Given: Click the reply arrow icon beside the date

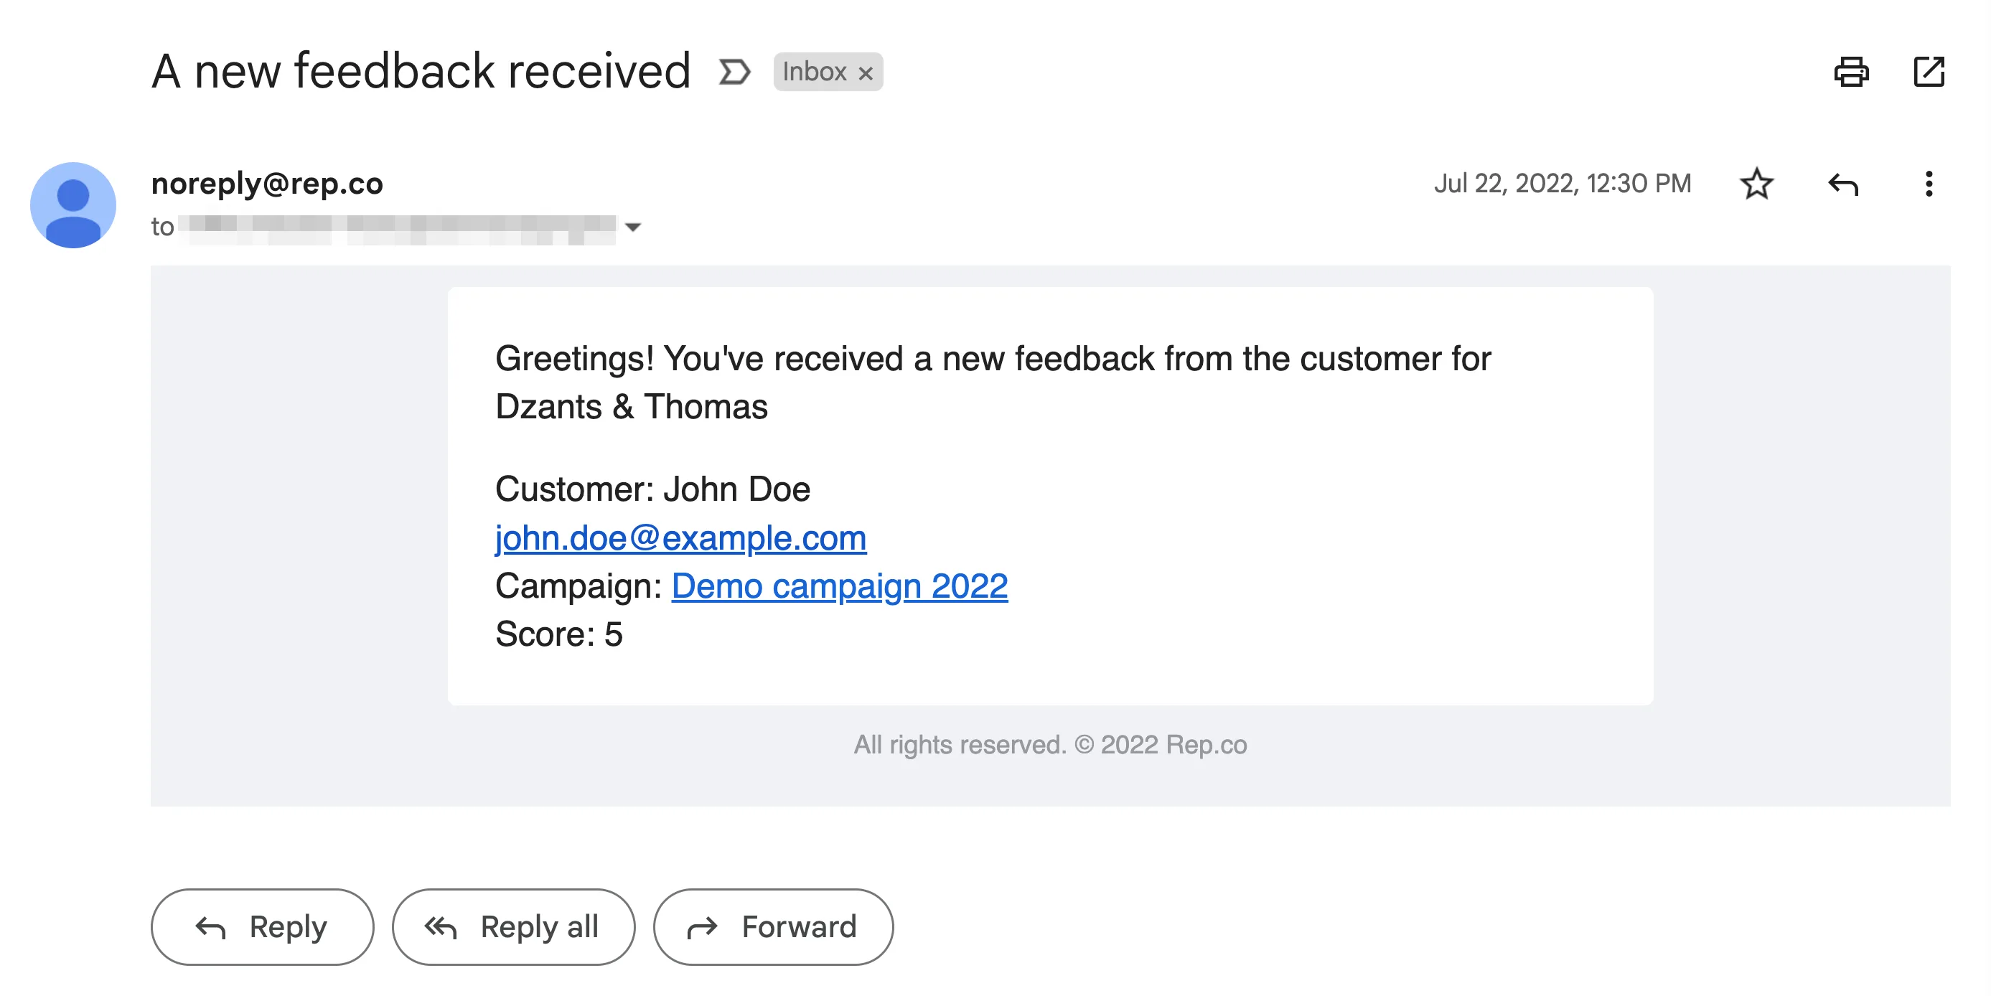Looking at the screenshot, I should point(1842,184).
